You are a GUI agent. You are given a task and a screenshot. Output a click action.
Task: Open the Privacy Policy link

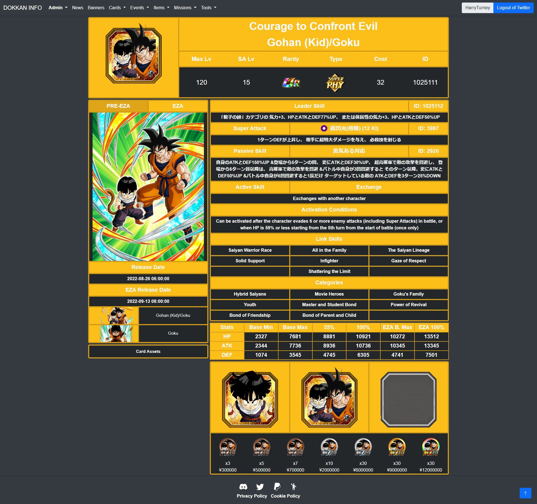252,496
